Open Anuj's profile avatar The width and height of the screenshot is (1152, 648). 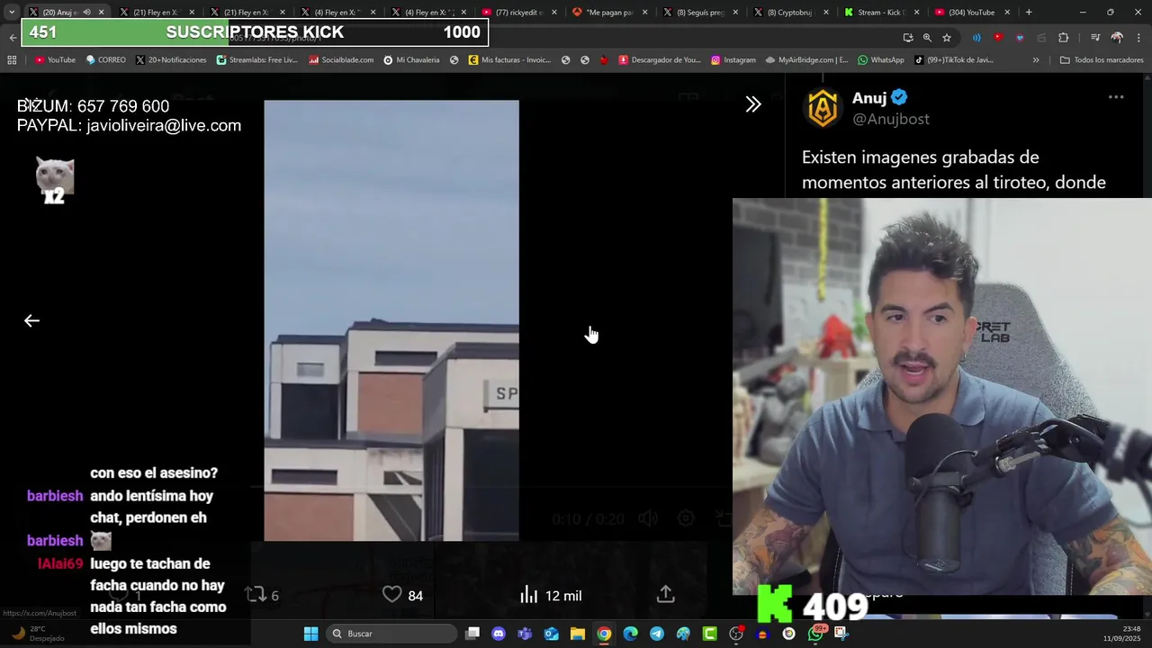tap(823, 108)
